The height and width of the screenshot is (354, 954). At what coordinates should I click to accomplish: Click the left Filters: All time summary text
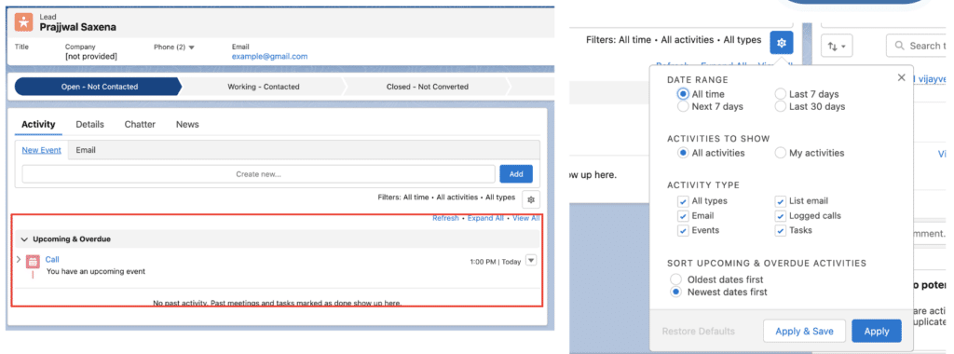point(446,197)
